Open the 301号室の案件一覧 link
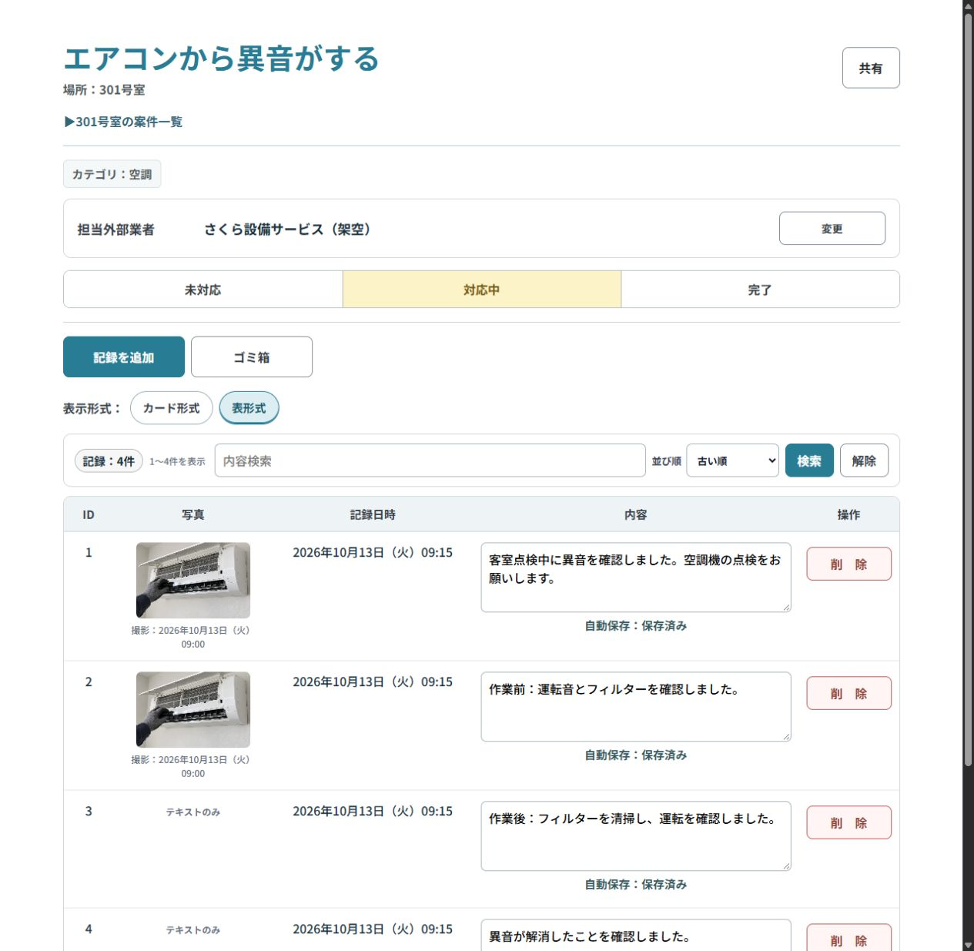Image resolution: width=974 pixels, height=951 pixels. click(x=123, y=122)
